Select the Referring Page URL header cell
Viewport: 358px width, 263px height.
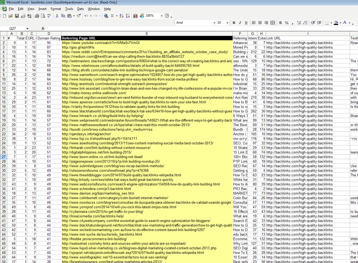147,38
